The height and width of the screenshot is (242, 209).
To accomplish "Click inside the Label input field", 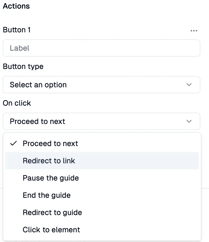I will (101, 48).
